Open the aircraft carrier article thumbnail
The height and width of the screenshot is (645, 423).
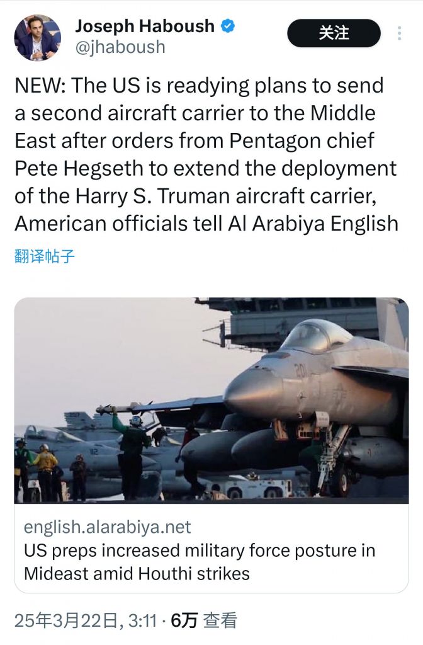[211, 400]
